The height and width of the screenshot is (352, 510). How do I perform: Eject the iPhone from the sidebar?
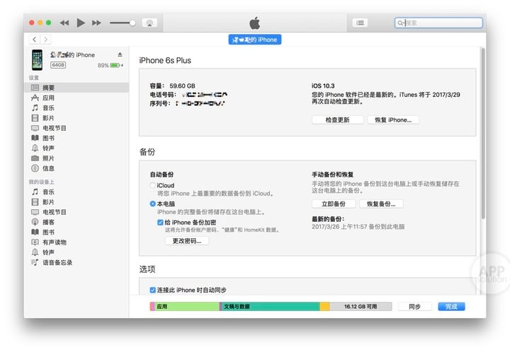120,54
